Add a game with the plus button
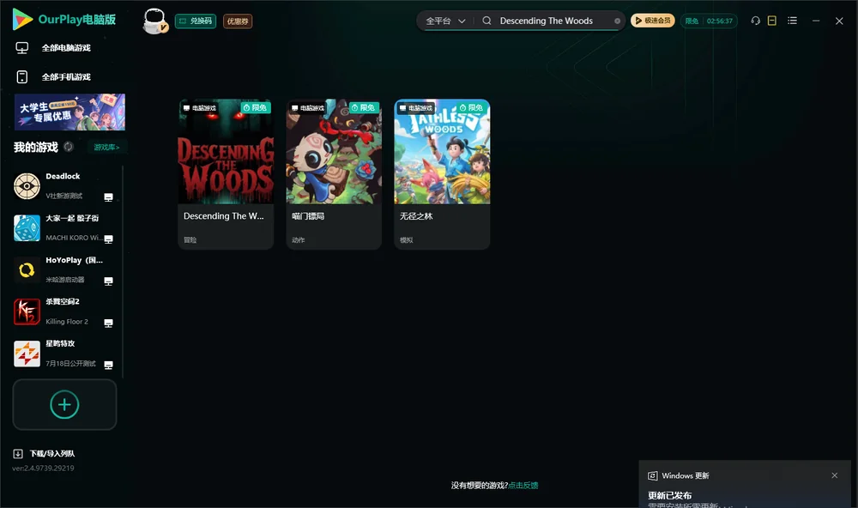This screenshot has width=858, height=508. [64, 404]
